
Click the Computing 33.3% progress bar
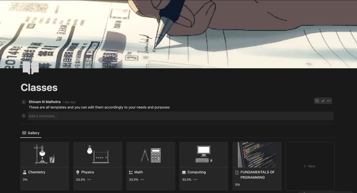(x=195, y=179)
